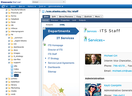Click the phone number 796-6570
Screen dimensions: 132x96
pos(119,66)
